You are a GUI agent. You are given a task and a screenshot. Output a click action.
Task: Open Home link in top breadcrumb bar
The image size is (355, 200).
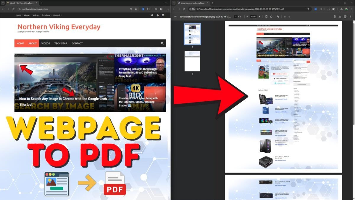click(x=18, y=15)
